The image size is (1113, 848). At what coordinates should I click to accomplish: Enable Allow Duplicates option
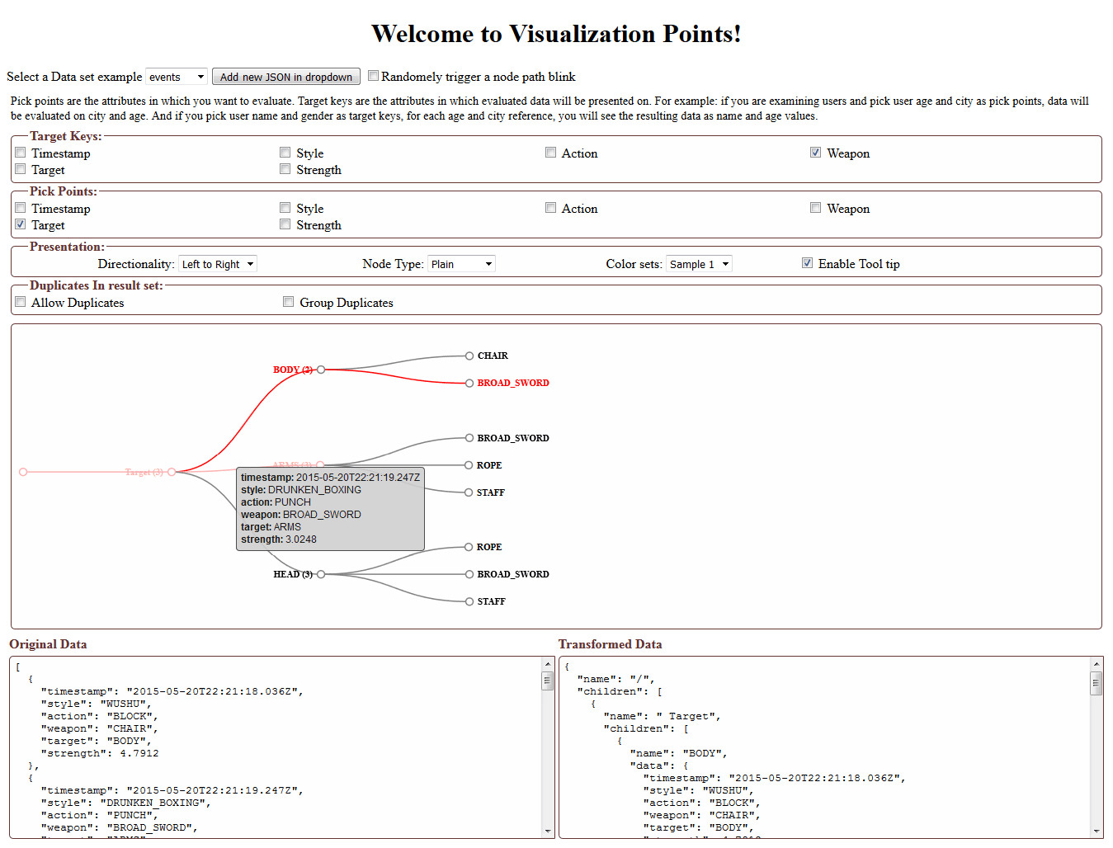pyautogui.click(x=21, y=302)
